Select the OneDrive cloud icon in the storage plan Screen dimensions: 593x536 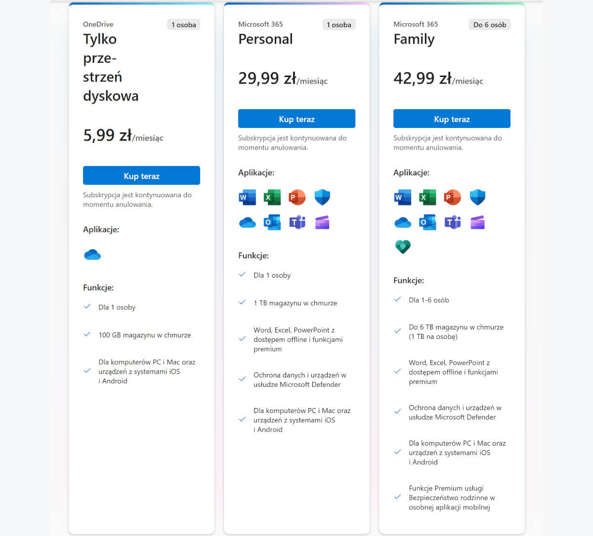click(92, 254)
